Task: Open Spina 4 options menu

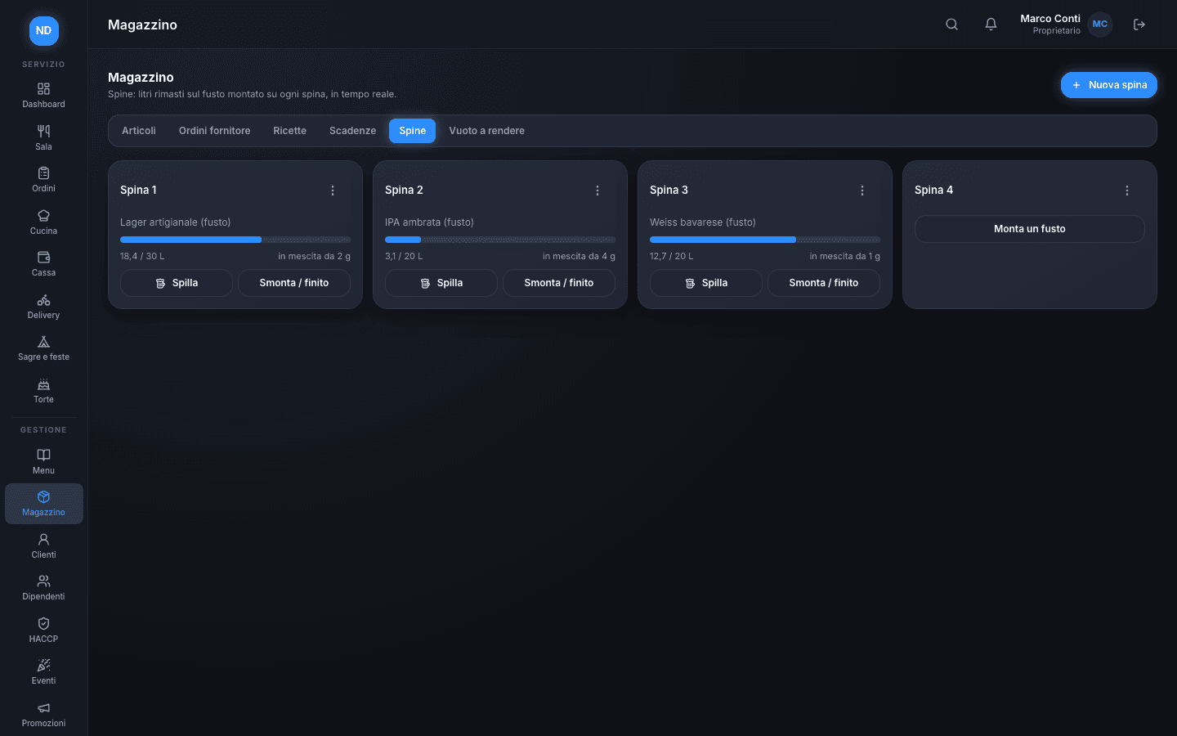Action: (1127, 191)
